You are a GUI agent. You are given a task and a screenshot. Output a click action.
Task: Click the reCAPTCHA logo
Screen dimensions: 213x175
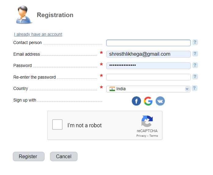[x=147, y=121]
